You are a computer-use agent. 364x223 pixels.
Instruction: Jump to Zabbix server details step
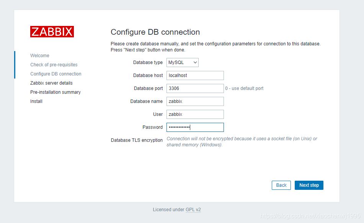click(x=51, y=83)
